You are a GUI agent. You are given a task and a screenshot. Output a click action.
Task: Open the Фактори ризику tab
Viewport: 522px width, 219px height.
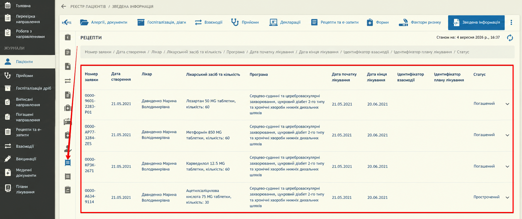pyautogui.click(x=420, y=22)
